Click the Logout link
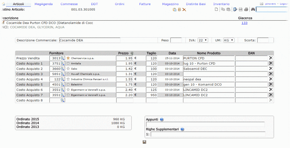This screenshot has width=290, height=148. tap(284, 4)
